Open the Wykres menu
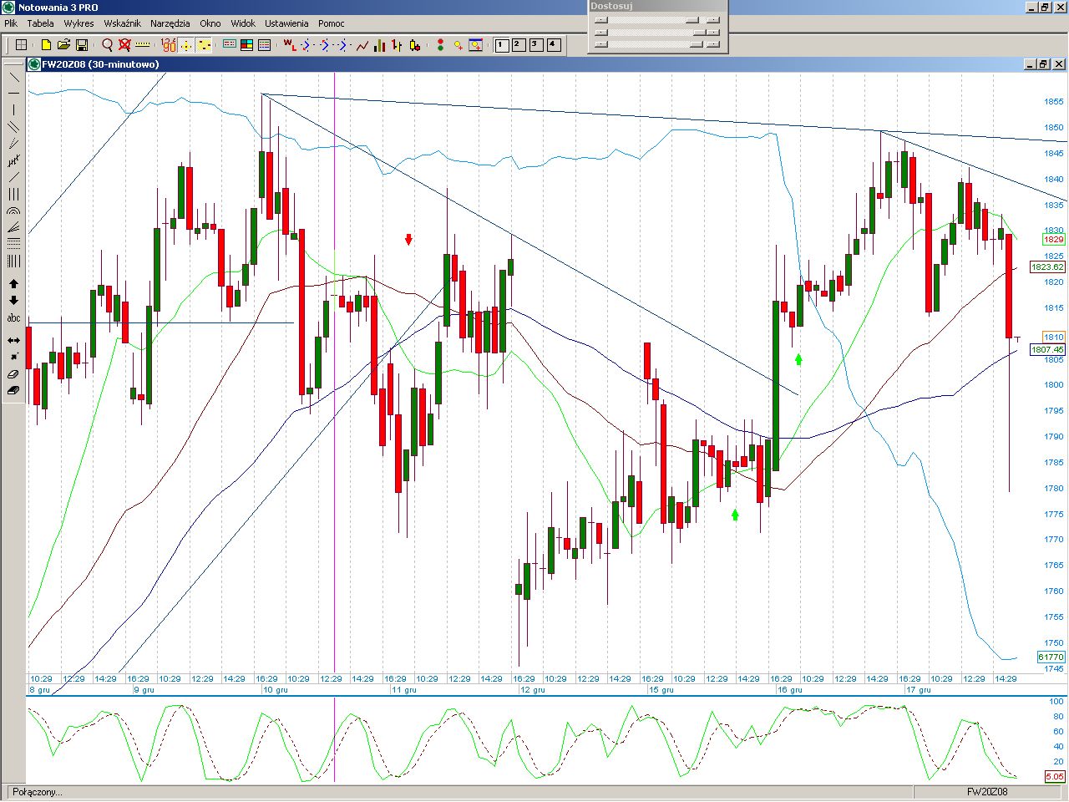 click(x=79, y=23)
